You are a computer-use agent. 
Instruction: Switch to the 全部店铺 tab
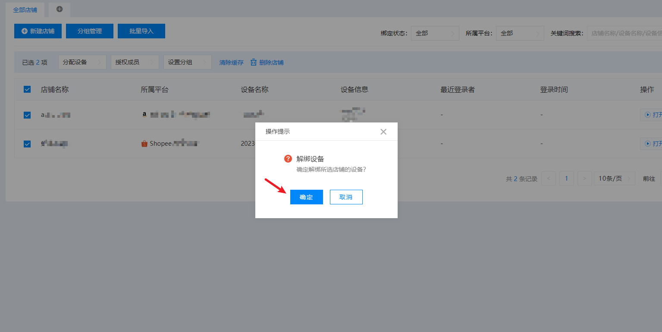(x=25, y=9)
